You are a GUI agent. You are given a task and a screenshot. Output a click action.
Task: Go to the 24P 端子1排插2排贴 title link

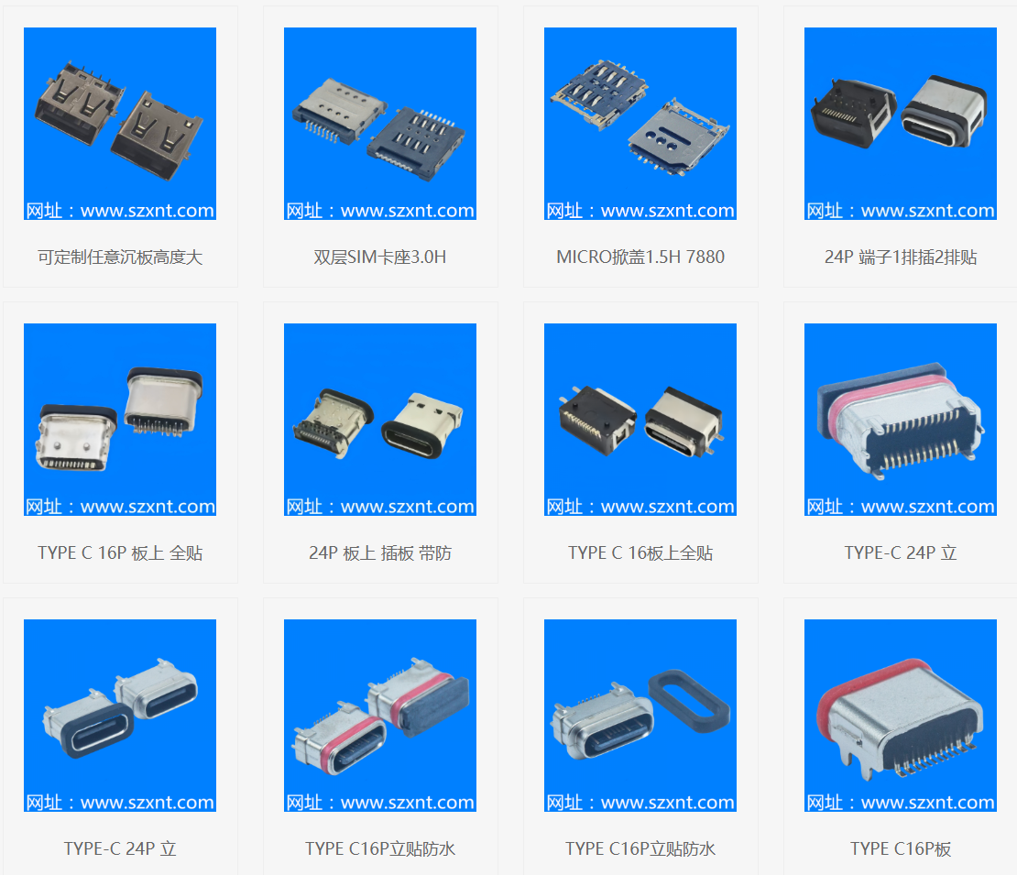coord(901,257)
